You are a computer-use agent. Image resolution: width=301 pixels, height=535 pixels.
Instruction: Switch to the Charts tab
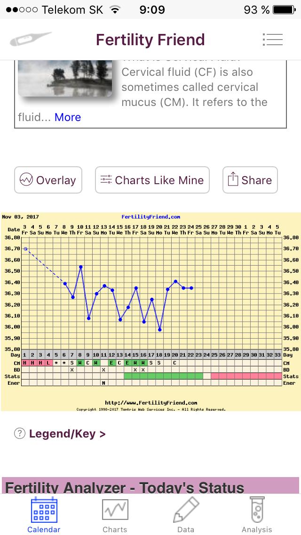click(x=115, y=515)
